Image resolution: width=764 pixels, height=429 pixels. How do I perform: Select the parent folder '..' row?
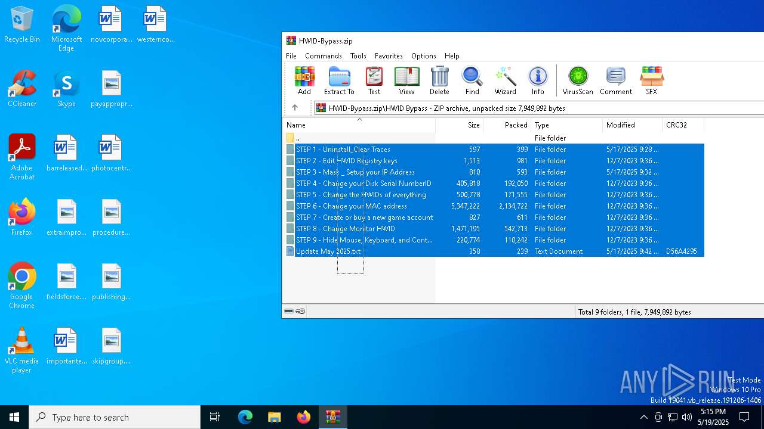(x=494, y=138)
